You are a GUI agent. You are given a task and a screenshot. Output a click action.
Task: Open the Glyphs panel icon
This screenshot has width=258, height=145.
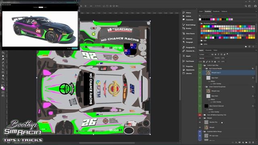point(184,56)
